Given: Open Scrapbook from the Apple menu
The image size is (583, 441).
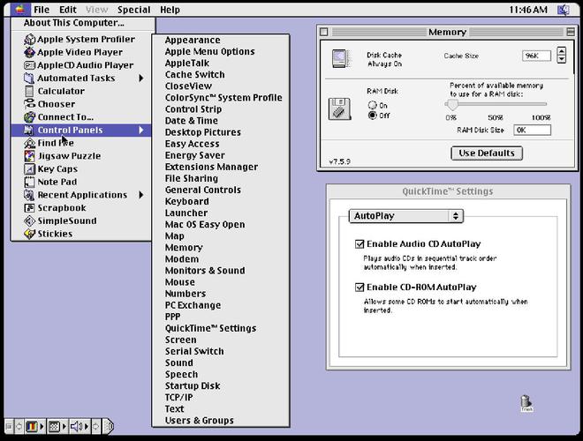Looking at the screenshot, I should [80, 208].
